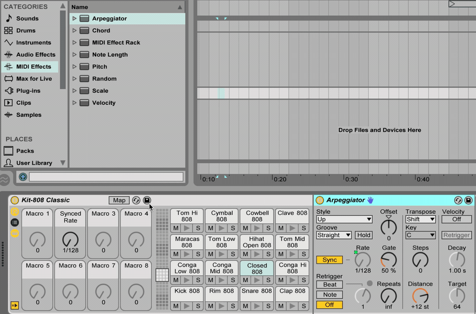The height and width of the screenshot is (314, 476).
Task: Open the Instruments category
Action: [33, 42]
